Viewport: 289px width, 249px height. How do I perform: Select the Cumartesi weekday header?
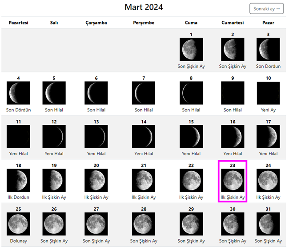(233, 23)
